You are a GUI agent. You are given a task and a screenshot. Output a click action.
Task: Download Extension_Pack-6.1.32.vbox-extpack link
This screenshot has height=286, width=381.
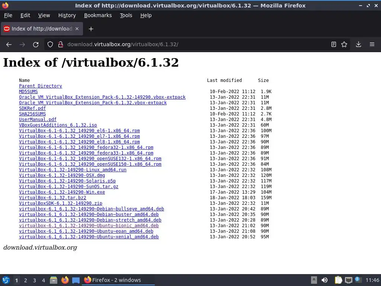93,103
